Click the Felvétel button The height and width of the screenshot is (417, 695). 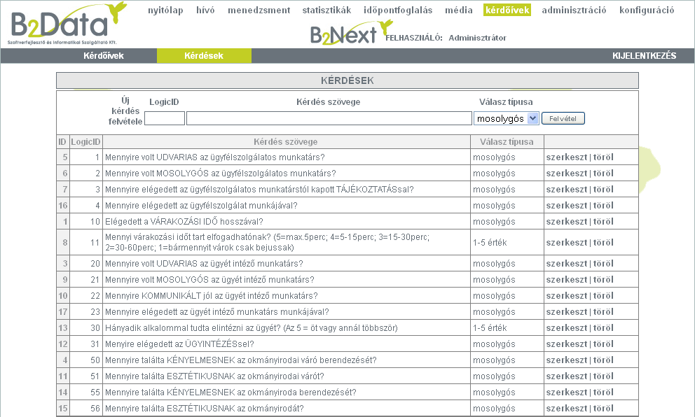(563, 119)
